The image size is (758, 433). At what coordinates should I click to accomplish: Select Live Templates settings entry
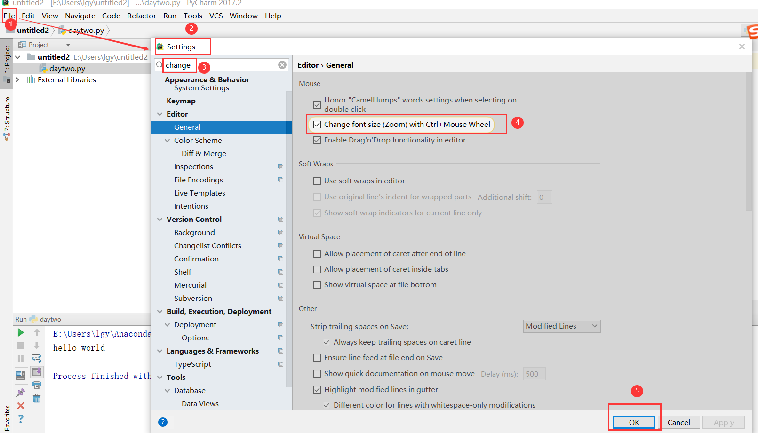tap(199, 193)
